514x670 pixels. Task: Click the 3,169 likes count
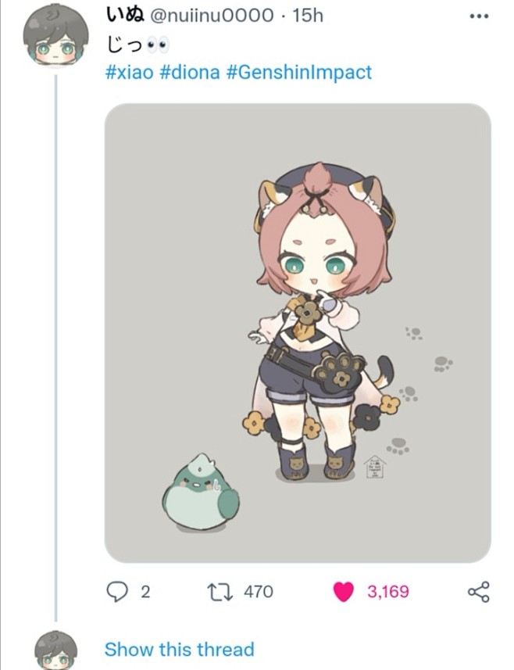pyautogui.click(x=388, y=592)
